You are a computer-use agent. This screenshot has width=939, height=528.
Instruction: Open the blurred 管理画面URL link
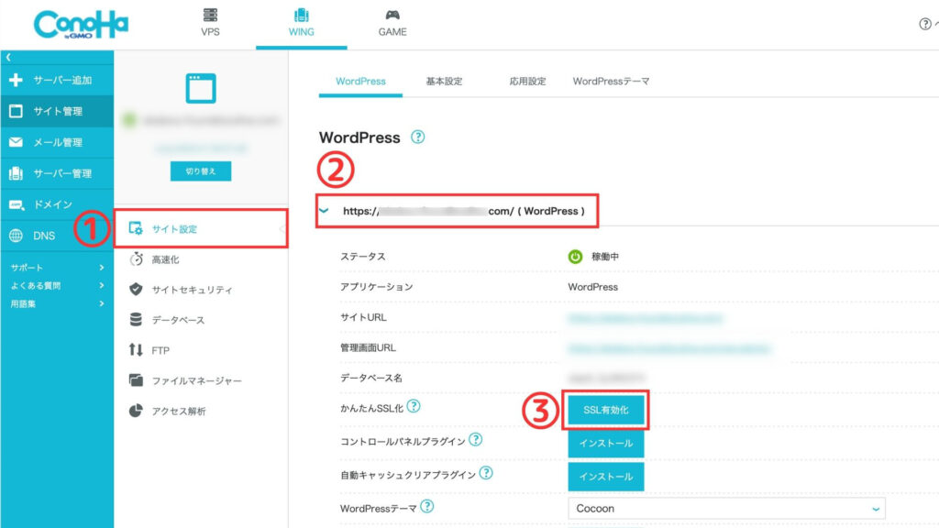click(x=669, y=347)
